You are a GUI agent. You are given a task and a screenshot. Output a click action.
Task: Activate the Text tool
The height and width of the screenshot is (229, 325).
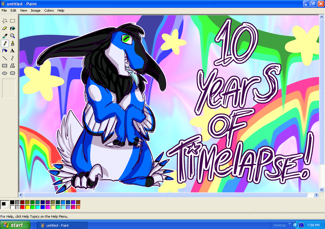point(12,51)
